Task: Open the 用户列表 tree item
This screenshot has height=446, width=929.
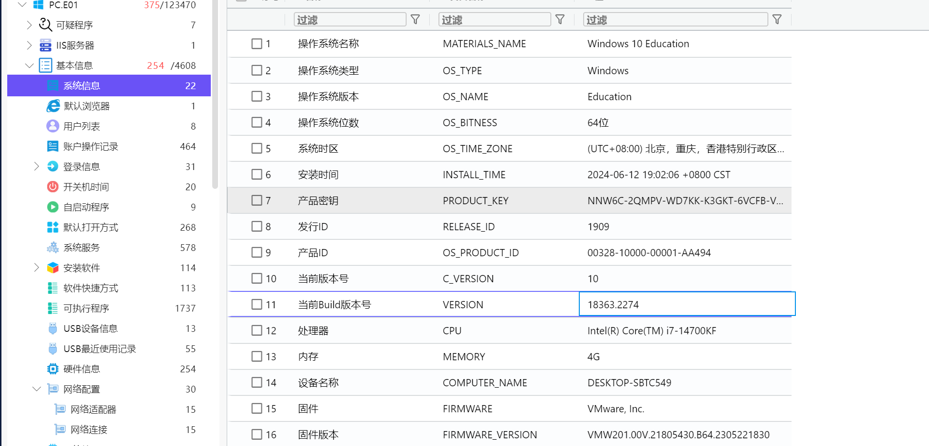Action: coord(109,126)
